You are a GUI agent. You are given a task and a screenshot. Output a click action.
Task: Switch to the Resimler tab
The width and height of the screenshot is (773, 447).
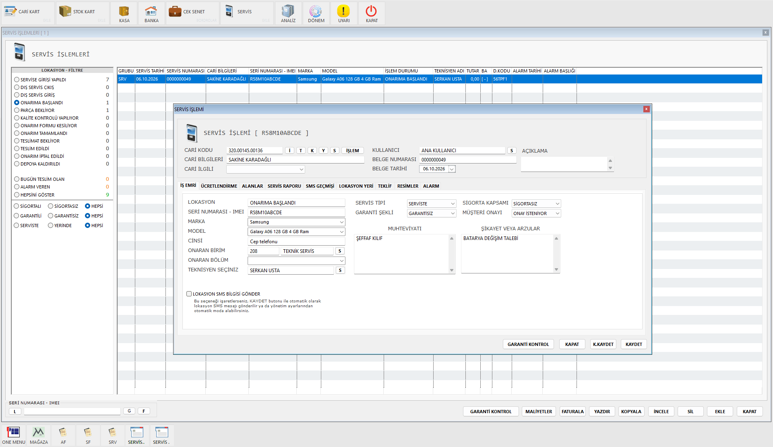pyautogui.click(x=408, y=186)
